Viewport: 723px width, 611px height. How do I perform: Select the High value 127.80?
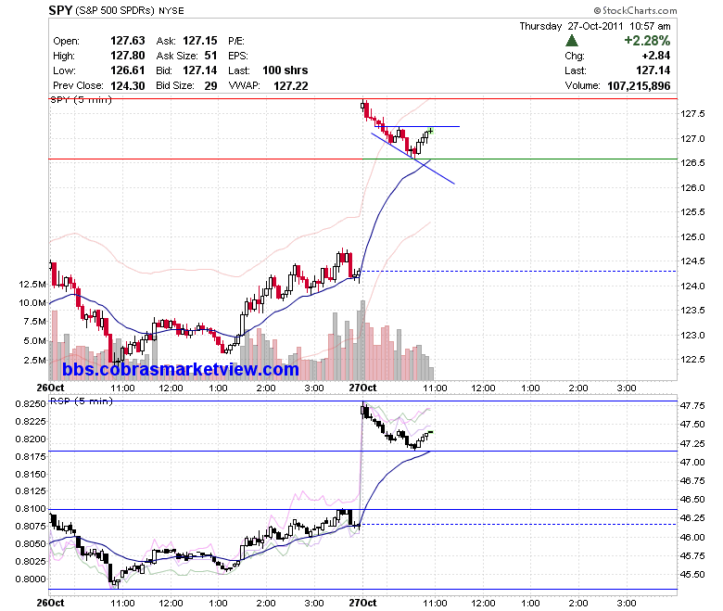point(128,56)
